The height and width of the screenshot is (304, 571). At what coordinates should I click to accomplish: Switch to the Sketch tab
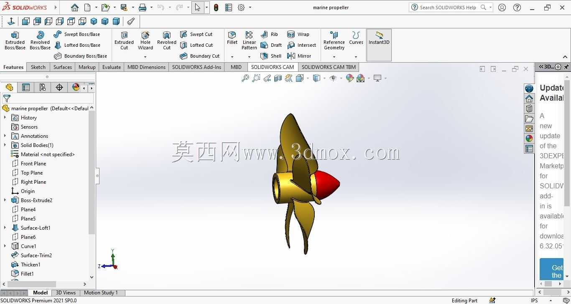[x=38, y=67]
